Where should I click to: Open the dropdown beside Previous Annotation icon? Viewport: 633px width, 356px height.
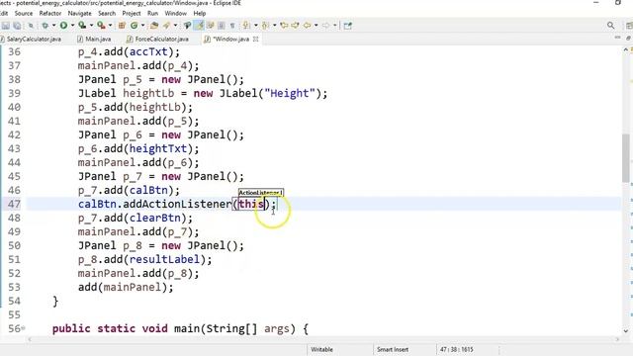pos(275,26)
